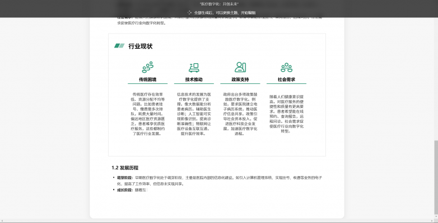Screen dimensions: 438x223
Task: Click the 社会需求 group icon
Action: 286,68
